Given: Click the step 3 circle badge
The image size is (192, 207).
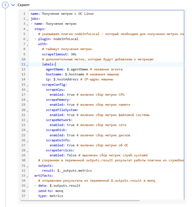Looking at the screenshot, I should coord(5,5).
